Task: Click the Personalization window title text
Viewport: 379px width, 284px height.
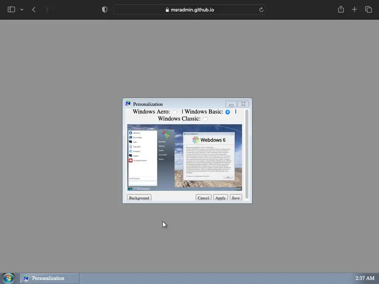Action: coord(148,104)
